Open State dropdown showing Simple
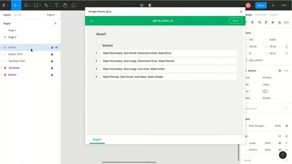Viewport: 292px width, 164px height. [x=268, y=98]
